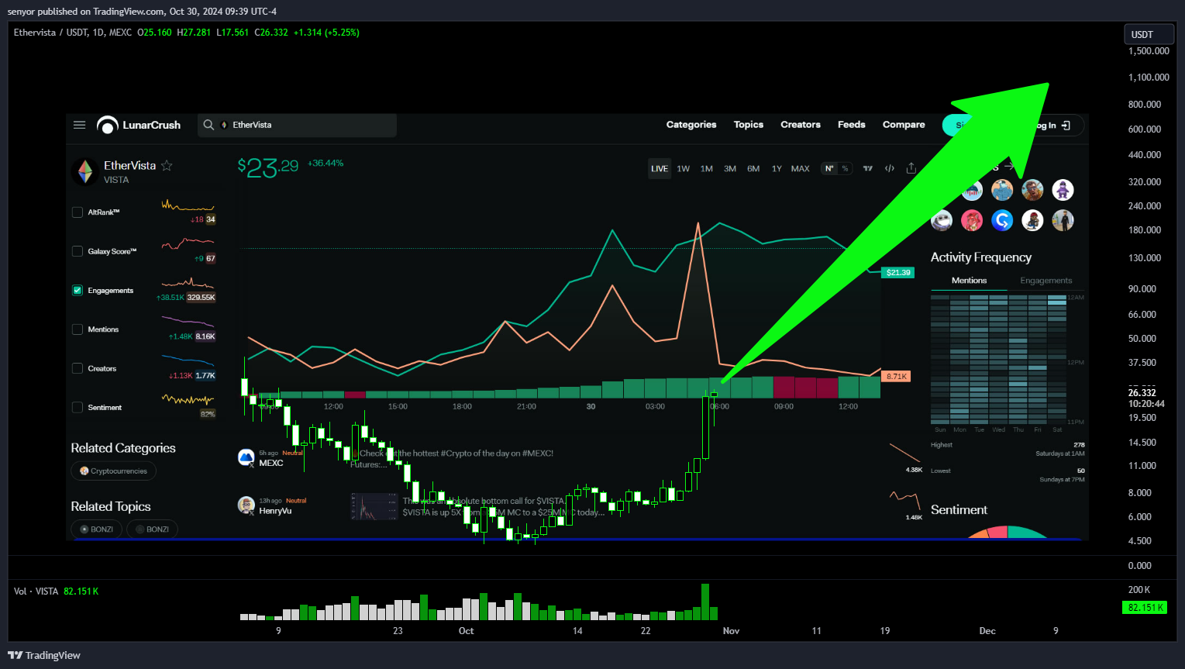Select Engagements tab under Activity Frequency
The height and width of the screenshot is (669, 1185).
(x=1046, y=281)
